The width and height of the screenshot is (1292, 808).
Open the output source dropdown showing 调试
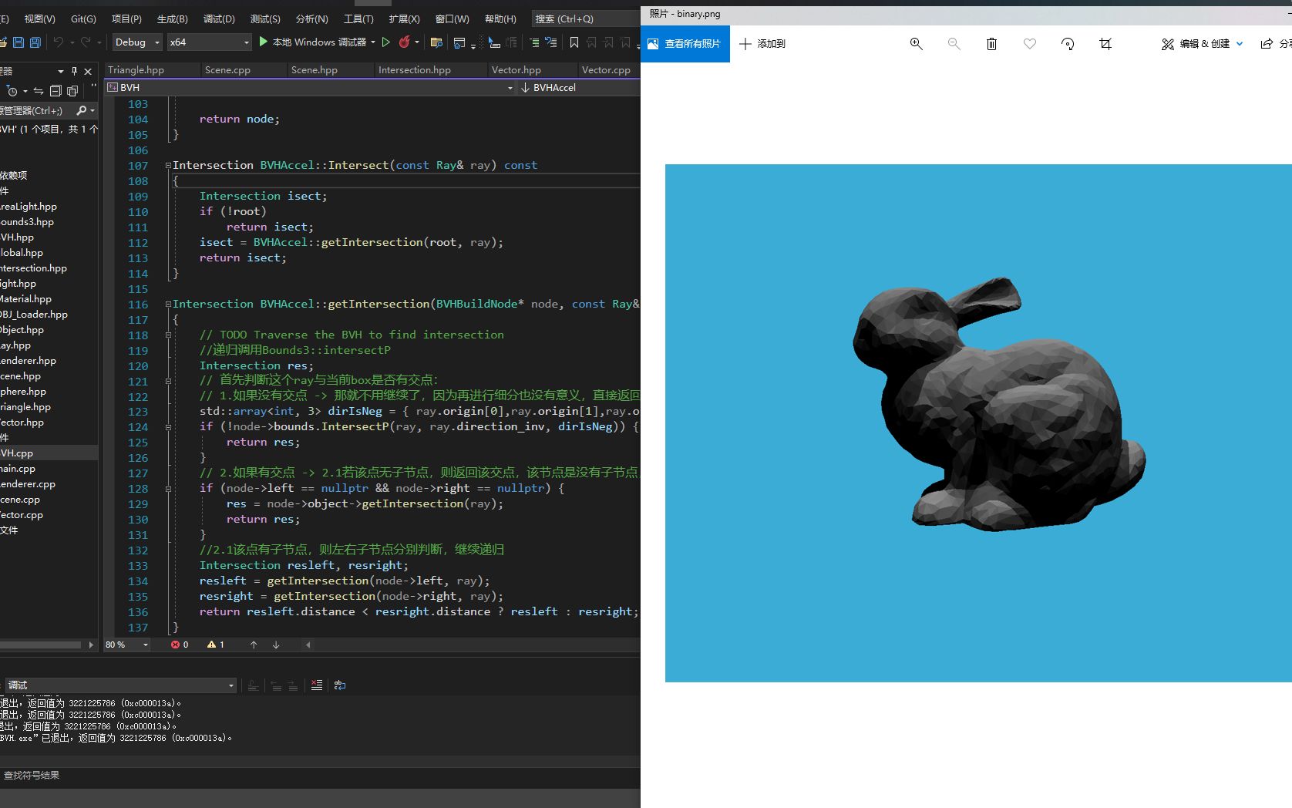click(120, 685)
